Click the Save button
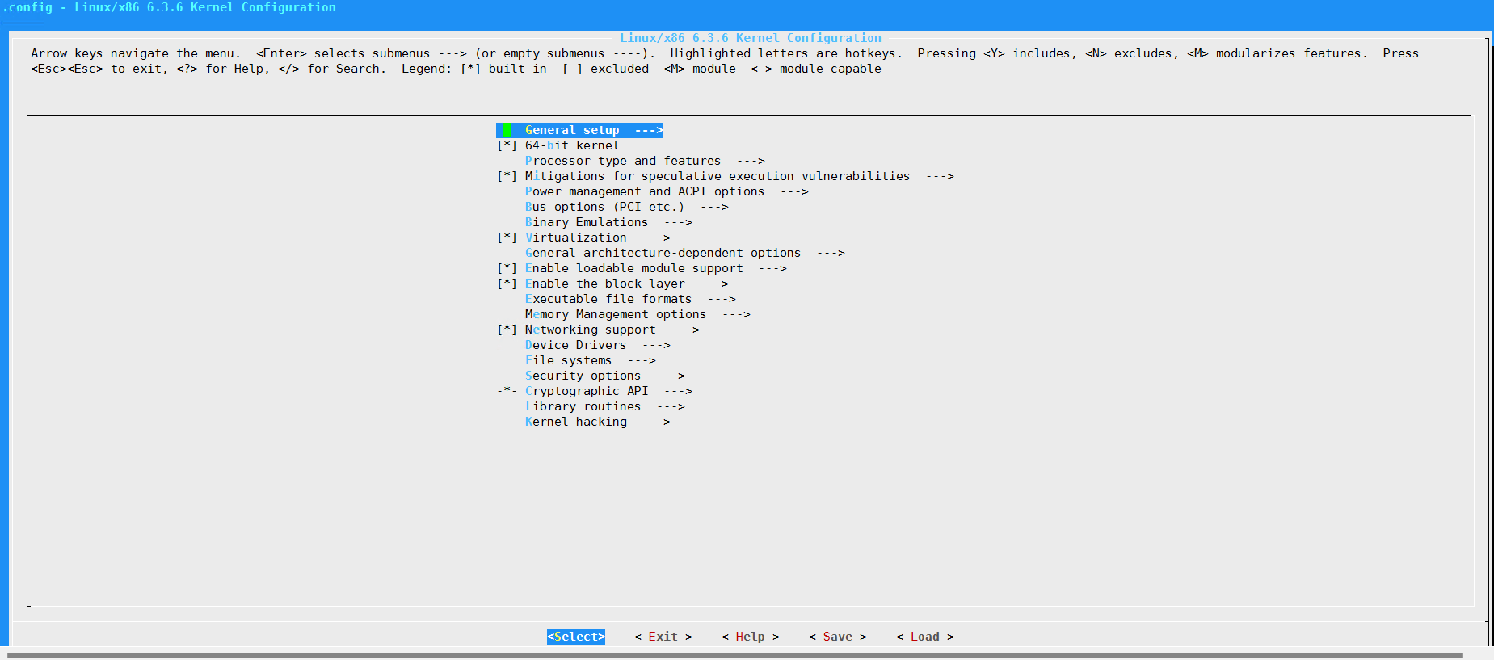1494x660 pixels. pyautogui.click(x=837, y=637)
